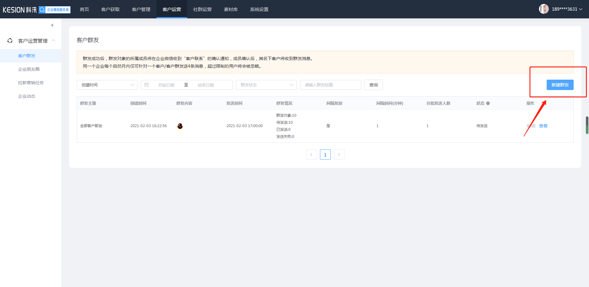This screenshot has width=589, height=287.
Task: Click the 请输入群发标题 input field
Action: [x=330, y=85]
